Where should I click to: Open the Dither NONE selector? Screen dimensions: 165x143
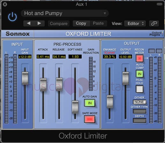pyautogui.click(x=139, y=102)
